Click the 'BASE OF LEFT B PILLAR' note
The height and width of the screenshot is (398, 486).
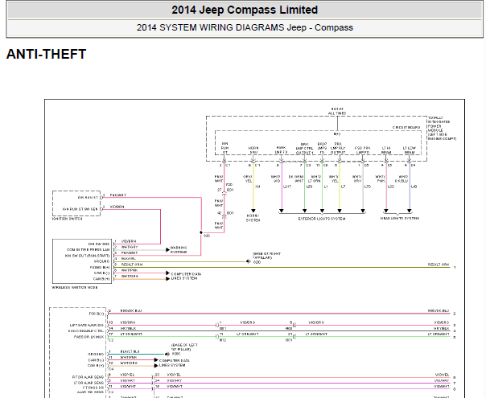tap(184, 347)
